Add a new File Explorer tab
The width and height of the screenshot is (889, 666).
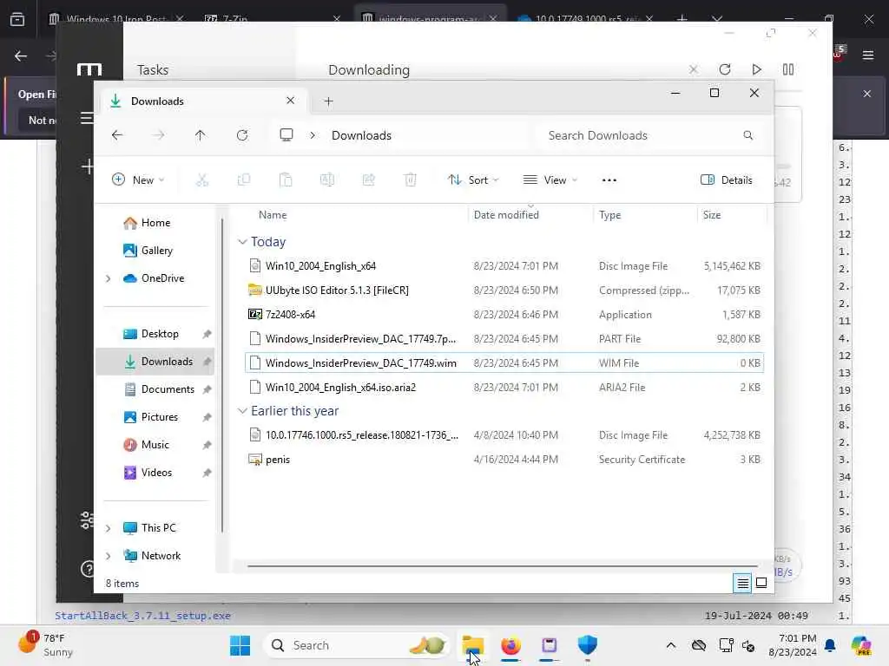[x=328, y=101]
